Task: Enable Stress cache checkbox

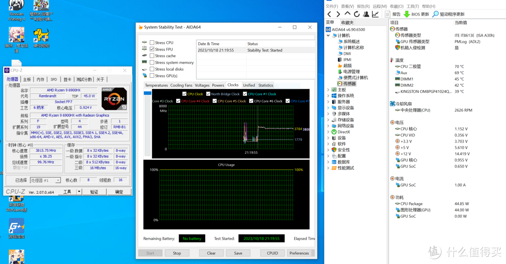Action: tap(152, 56)
